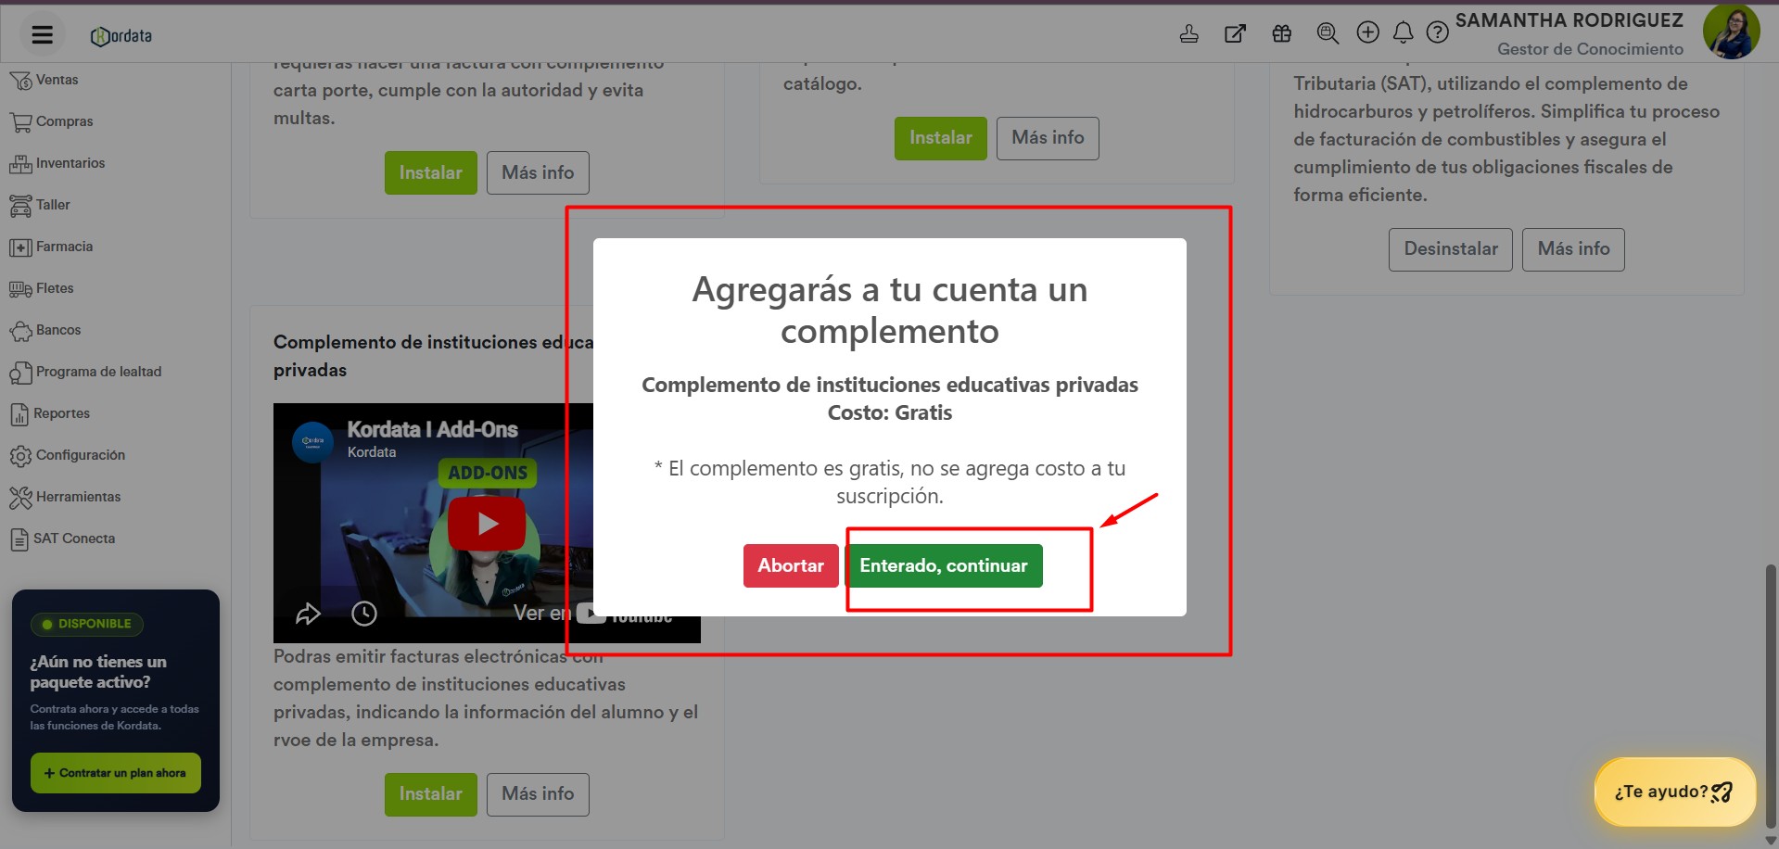The image size is (1779, 849).
Task: Open the Reportes menu item
Action: click(61, 413)
